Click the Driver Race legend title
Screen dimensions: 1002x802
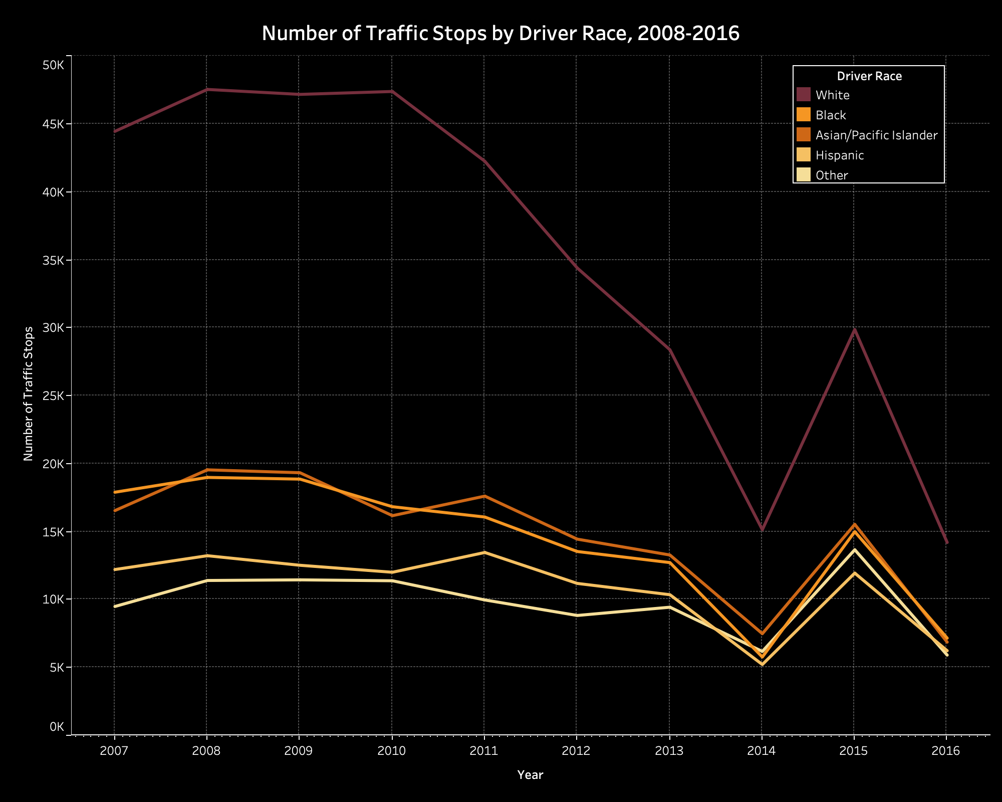[869, 76]
